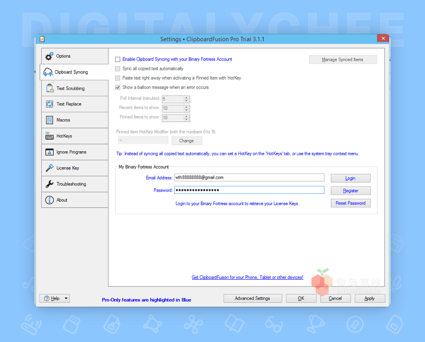
Task: Switch to the Text Replace tab
Action: (75, 104)
